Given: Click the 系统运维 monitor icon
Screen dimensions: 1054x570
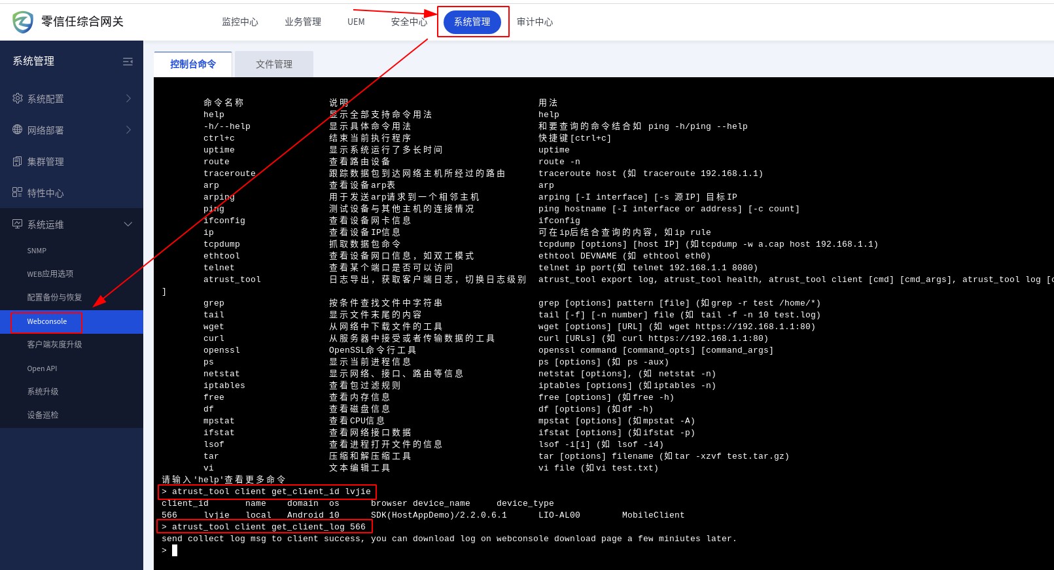Looking at the screenshot, I should point(18,224).
